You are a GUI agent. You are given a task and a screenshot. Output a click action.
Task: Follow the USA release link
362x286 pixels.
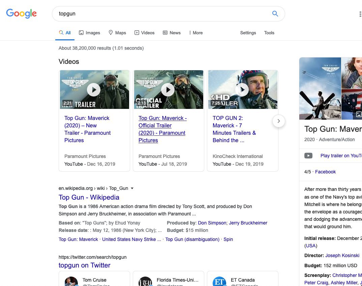(x=311, y=246)
